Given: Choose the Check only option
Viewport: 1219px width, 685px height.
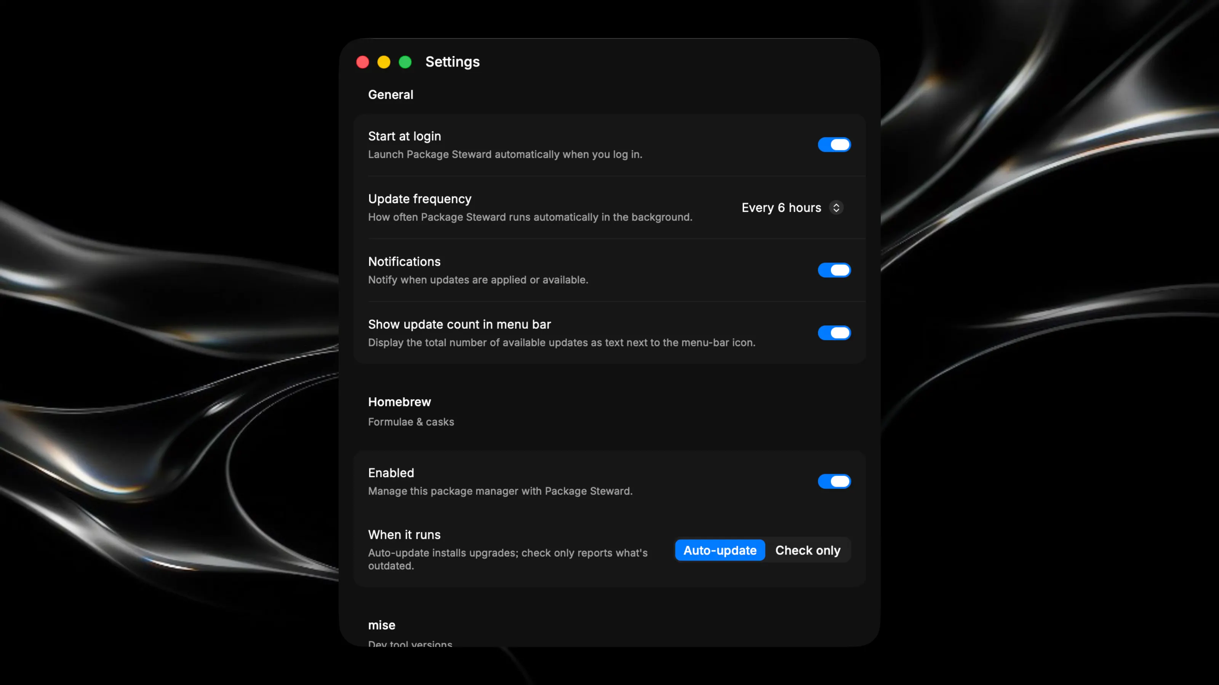Looking at the screenshot, I should [x=808, y=550].
